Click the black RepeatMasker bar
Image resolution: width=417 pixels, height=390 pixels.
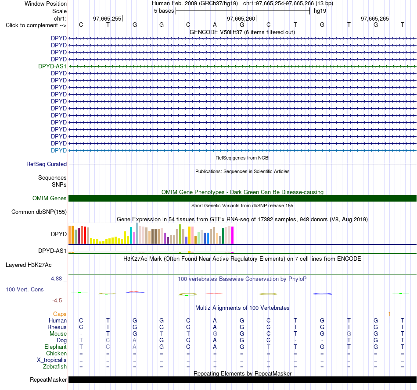pos(242,379)
